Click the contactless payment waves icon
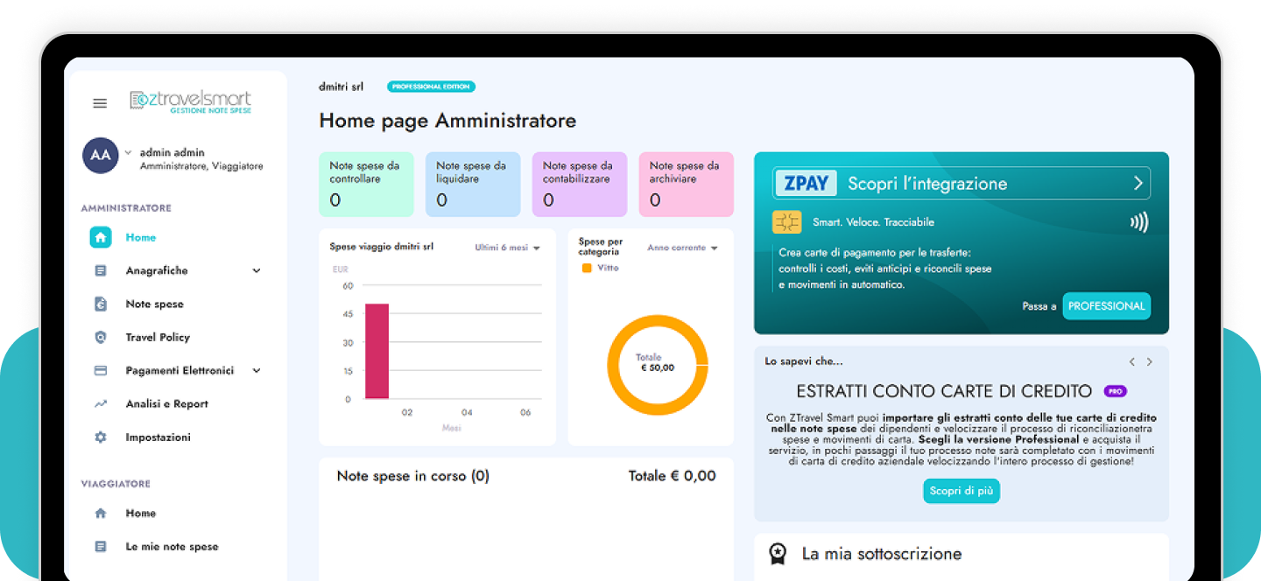The width and height of the screenshot is (1261, 581). pos(1138,222)
